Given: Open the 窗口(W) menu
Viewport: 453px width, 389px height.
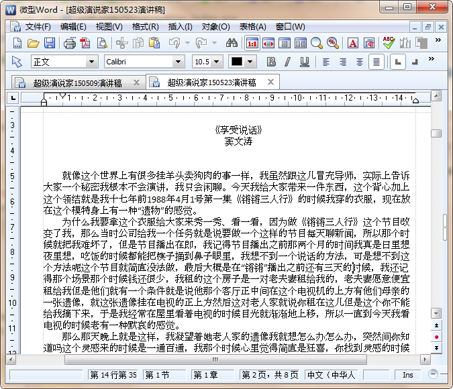Looking at the screenshot, I should click(290, 27).
